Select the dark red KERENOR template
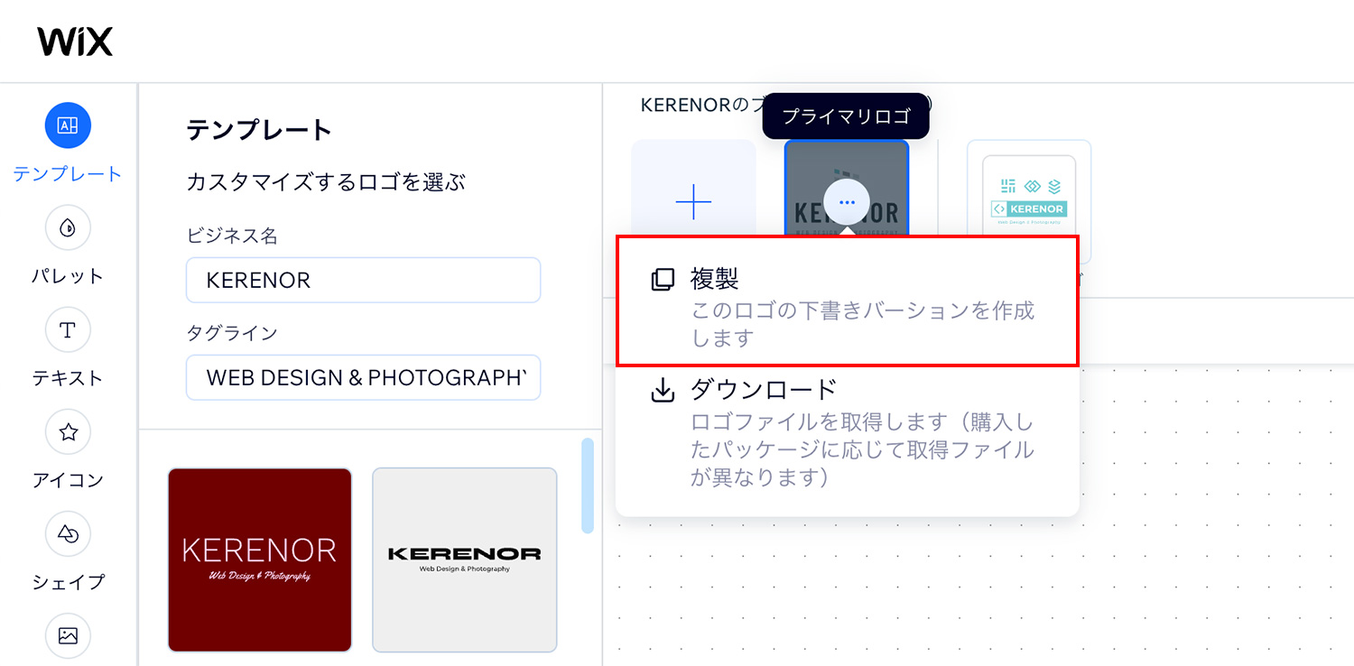The width and height of the screenshot is (1354, 666). click(260, 560)
